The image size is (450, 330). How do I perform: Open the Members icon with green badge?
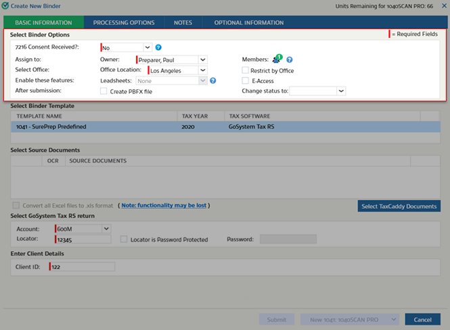tap(276, 60)
